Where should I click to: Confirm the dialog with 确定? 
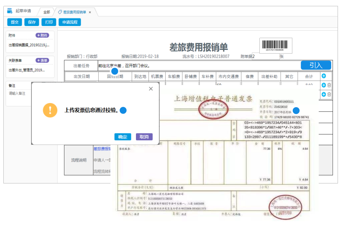pos(123,137)
